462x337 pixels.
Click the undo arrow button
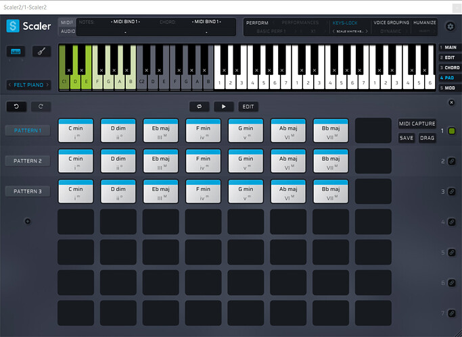pyautogui.click(x=16, y=107)
